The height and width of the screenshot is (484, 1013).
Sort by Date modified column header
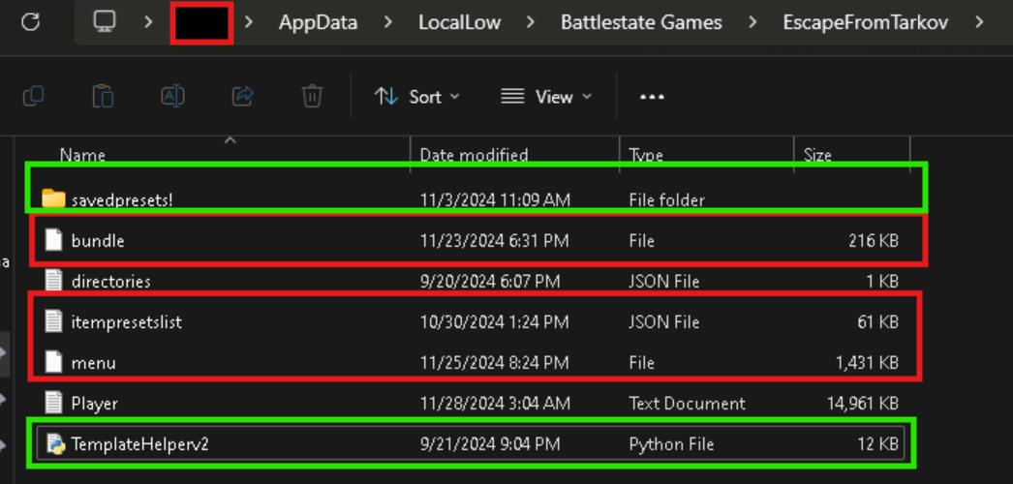474,155
